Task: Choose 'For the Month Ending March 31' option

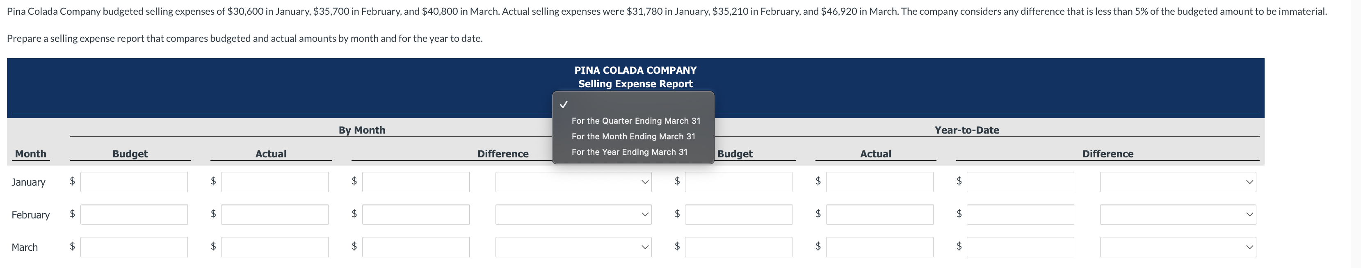Action: click(633, 136)
